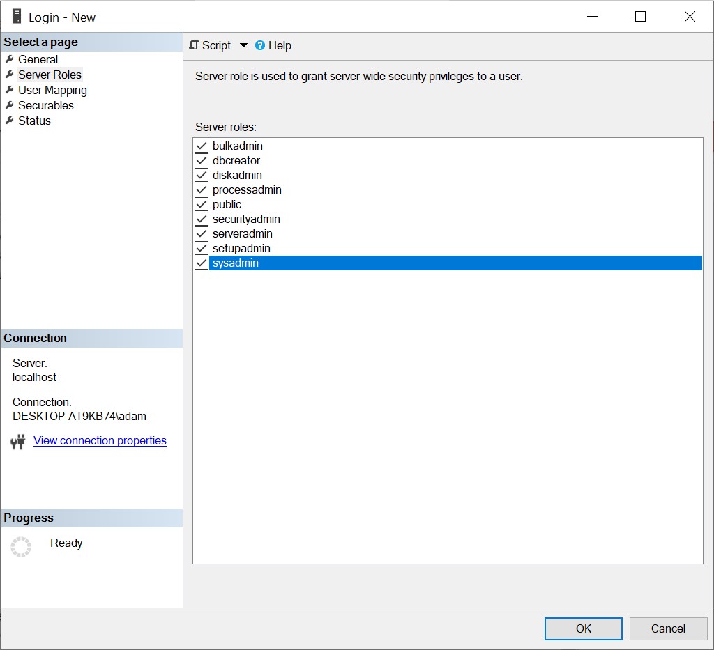Toggle the public role checkbox

point(201,204)
